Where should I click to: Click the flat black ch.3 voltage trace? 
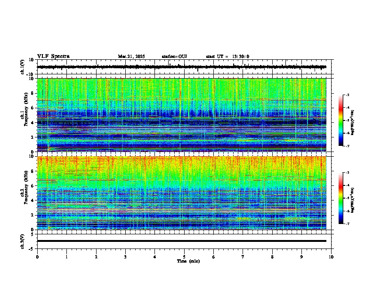(181, 241)
